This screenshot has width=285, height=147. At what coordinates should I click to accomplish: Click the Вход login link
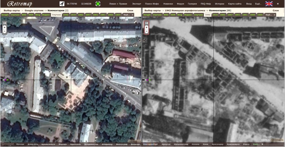click(249, 4)
